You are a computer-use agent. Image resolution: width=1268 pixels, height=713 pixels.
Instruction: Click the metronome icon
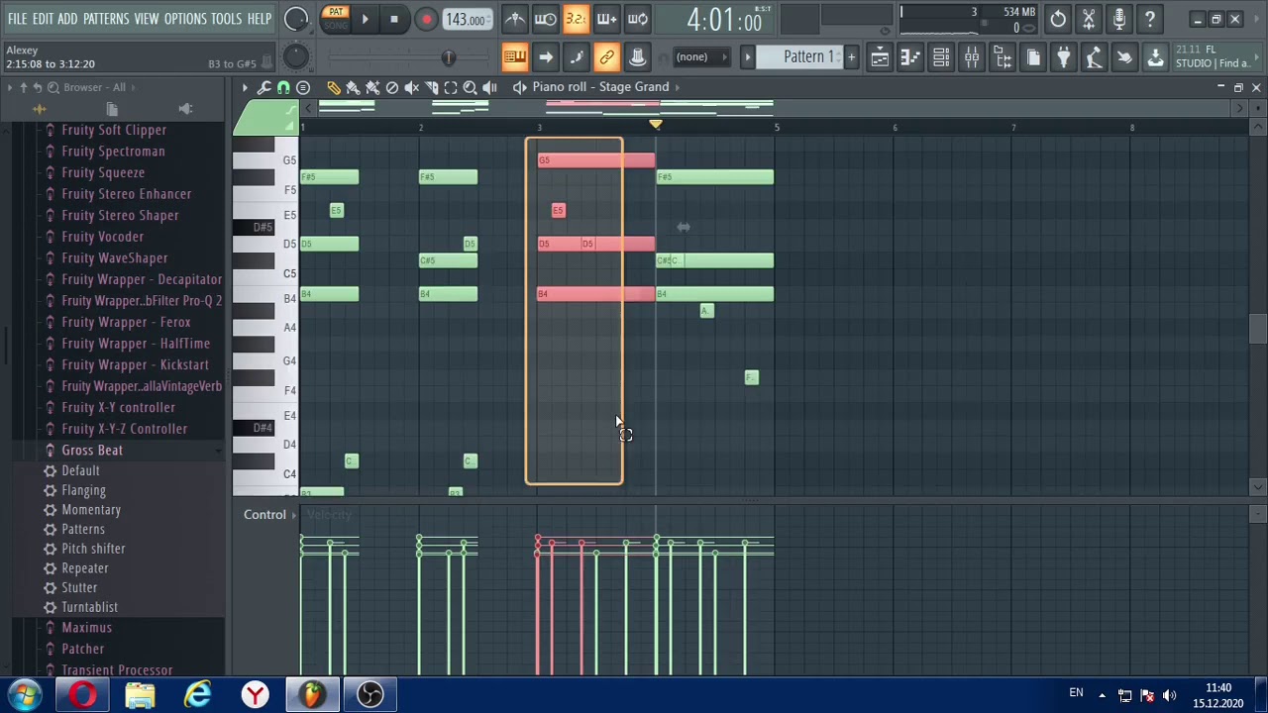[x=514, y=19]
